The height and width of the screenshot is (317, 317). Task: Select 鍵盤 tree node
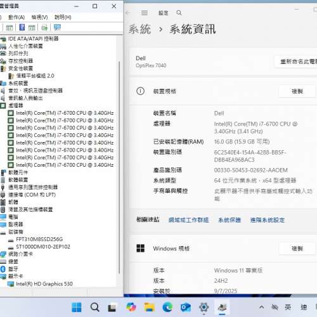13,261
